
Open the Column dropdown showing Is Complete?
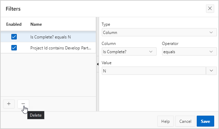[129, 51]
